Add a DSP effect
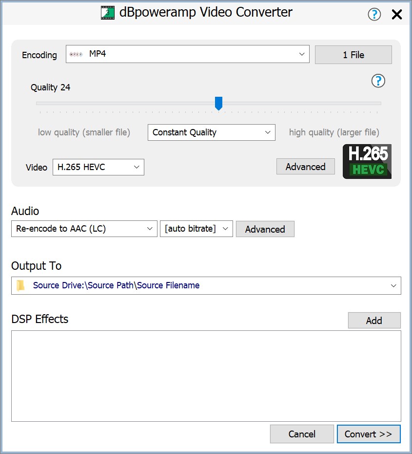The image size is (412, 454). [x=374, y=321]
